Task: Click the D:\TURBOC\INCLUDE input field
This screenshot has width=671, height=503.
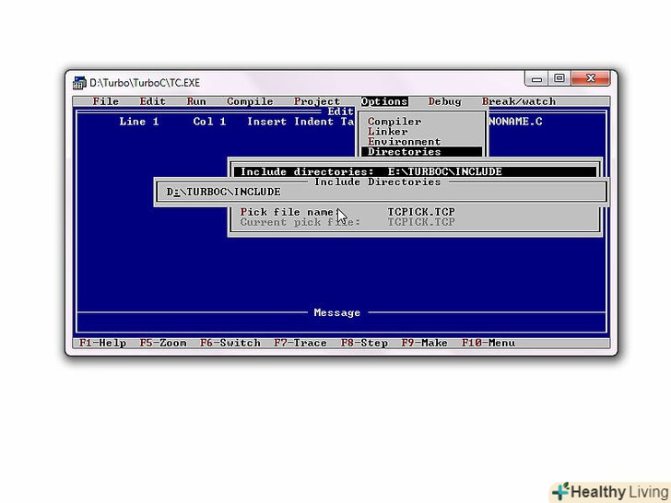Action: click(x=380, y=193)
